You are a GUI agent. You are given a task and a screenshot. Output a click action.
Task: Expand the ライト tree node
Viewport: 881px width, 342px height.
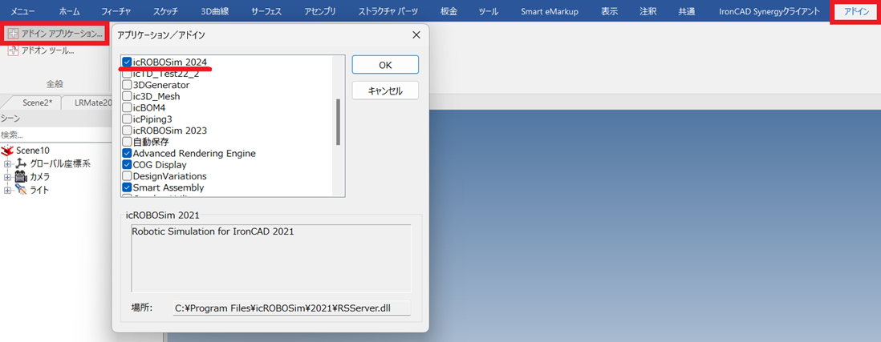pos(7,190)
